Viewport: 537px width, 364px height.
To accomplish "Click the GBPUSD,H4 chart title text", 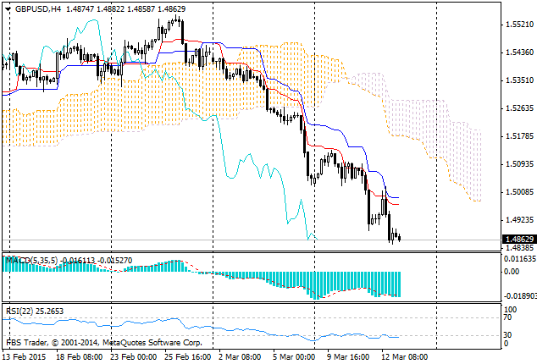I will pos(38,9).
